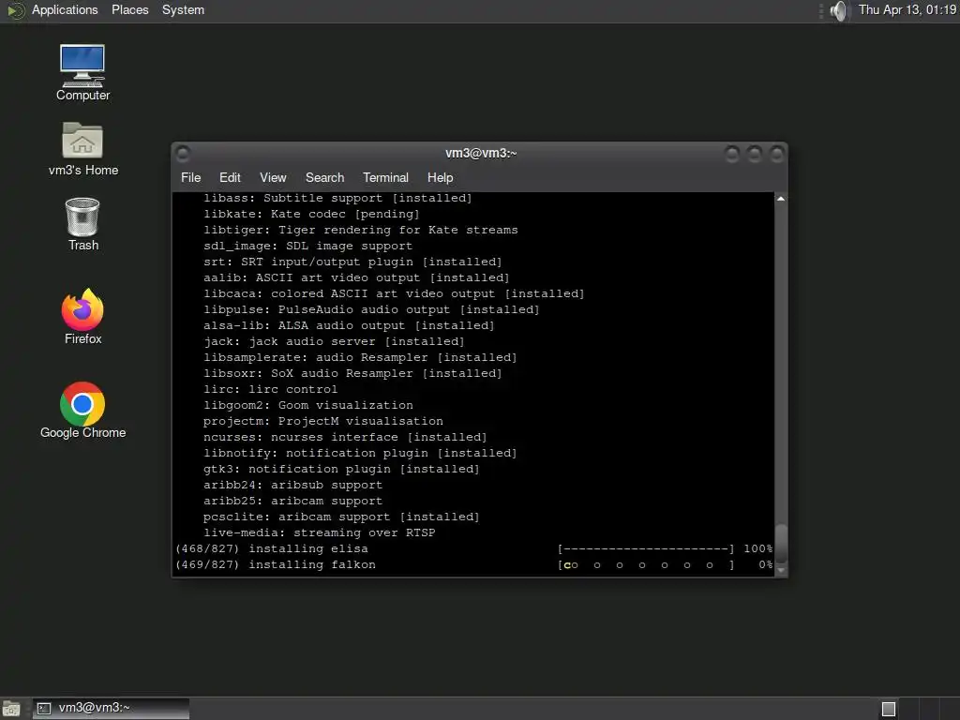Click the "libgoom2: Goom visualization" line
960x720 pixels.
pos(307,405)
